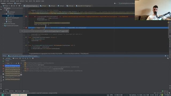Expand the r variable GET /lemon
The image size is (171, 96).
pyautogui.click(x=23, y=65)
